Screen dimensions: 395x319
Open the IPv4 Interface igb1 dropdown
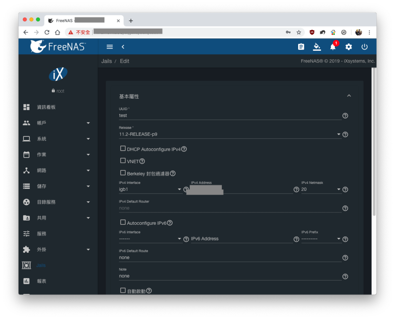click(x=150, y=189)
